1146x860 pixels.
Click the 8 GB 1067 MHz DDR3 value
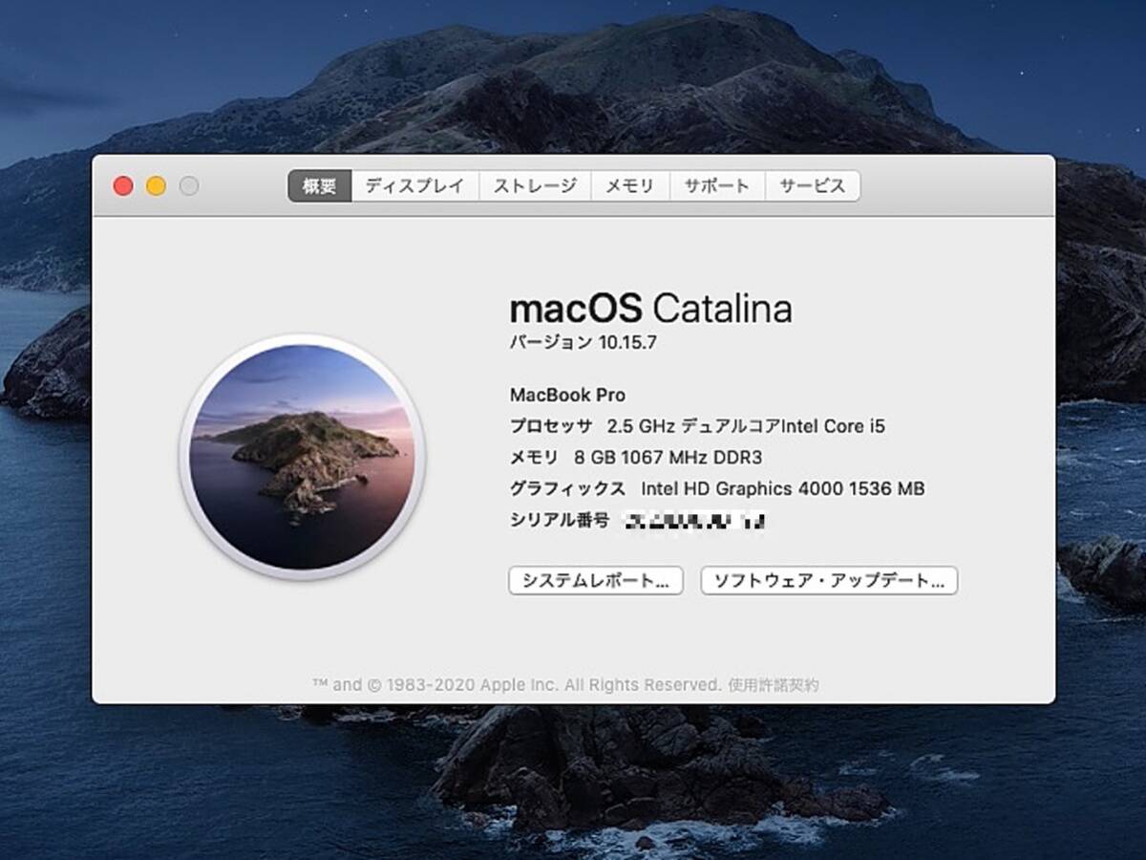point(668,458)
